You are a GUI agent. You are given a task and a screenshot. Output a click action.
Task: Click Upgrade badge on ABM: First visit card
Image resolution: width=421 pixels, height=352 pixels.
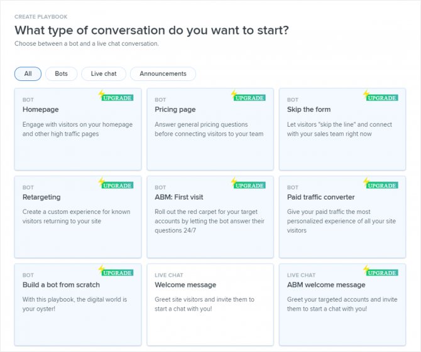pyautogui.click(x=250, y=186)
